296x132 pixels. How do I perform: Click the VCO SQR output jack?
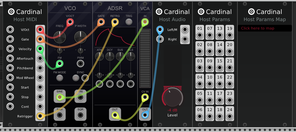[x=81, y=115]
